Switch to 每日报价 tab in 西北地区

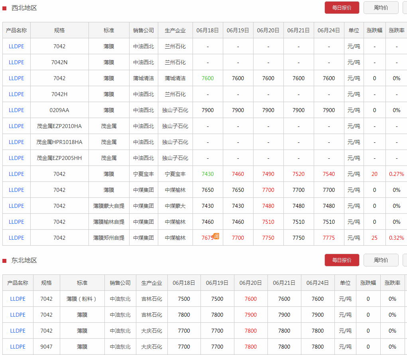(x=342, y=8)
